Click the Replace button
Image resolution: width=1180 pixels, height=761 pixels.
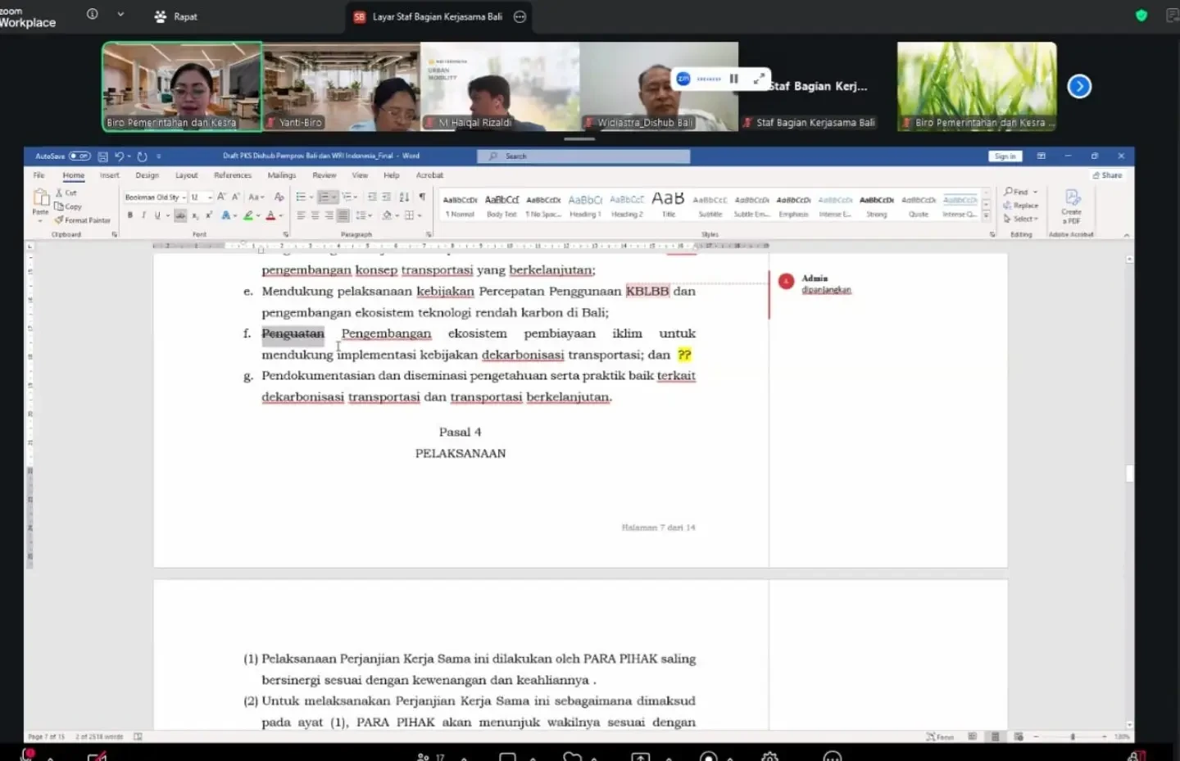click(x=1021, y=206)
